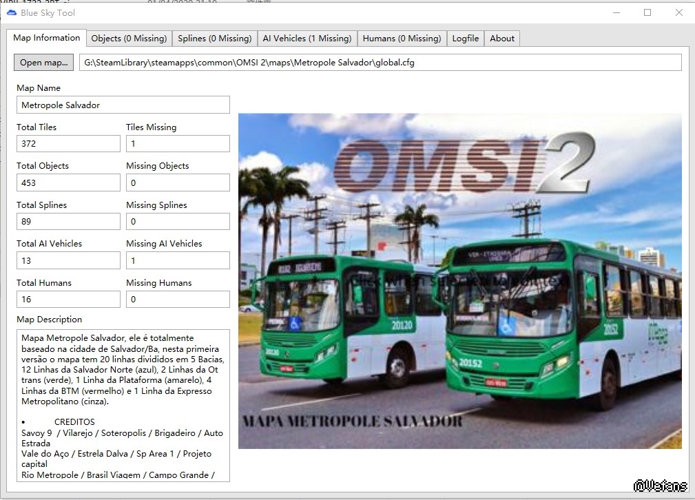Click the Total AI Vehicles field showing 13
The height and width of the screenshot is (500, 695).
click(x=68, y=260)
